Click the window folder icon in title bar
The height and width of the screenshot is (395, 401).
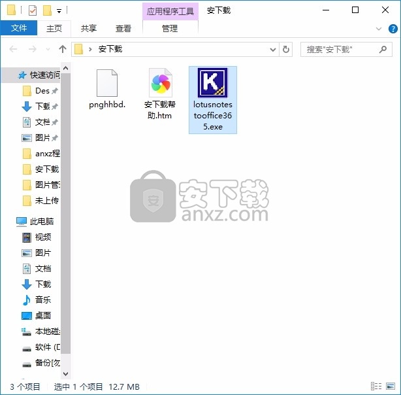(11, 10)
